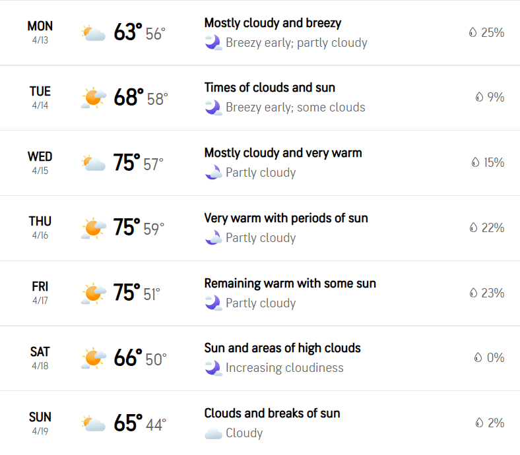Select Wednesday's 75° high temperature
520x455 pixels.
coord(127,162)
